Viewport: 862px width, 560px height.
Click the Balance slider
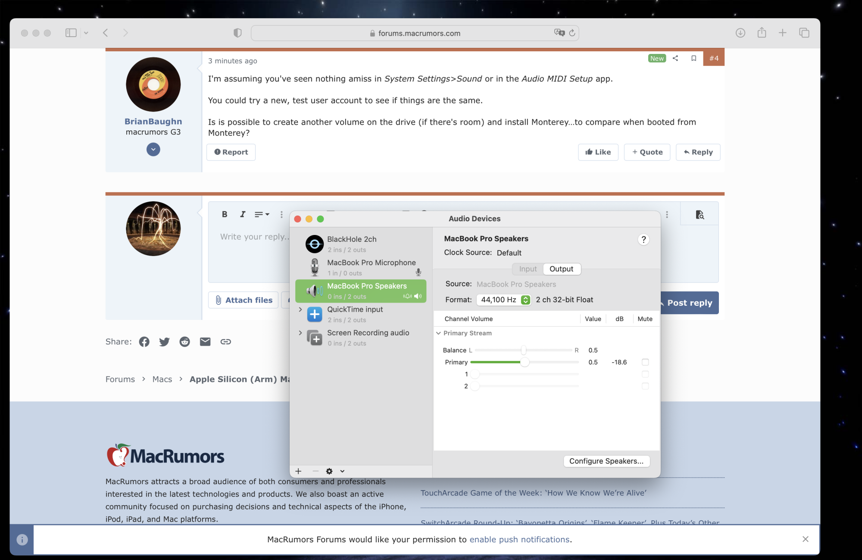click(524, 350)
